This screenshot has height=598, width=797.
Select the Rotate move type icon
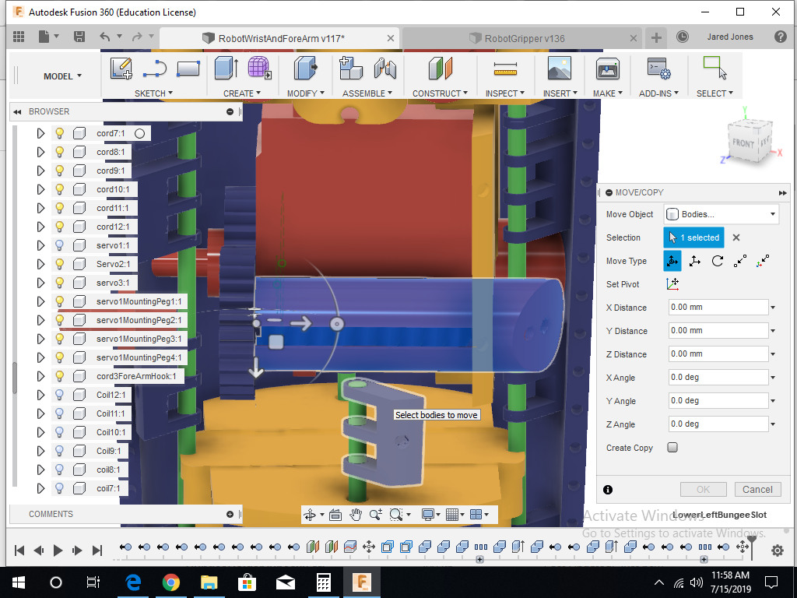point(717,261)
